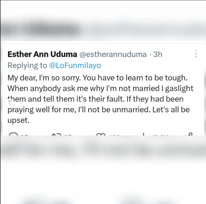Click the @estherannuduma handle
The height and width of the screenshot is (204, 206).
click(x=113, y=55)
